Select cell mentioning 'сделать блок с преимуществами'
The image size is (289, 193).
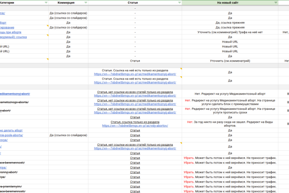pyautogui.click(x=230, y=102)
